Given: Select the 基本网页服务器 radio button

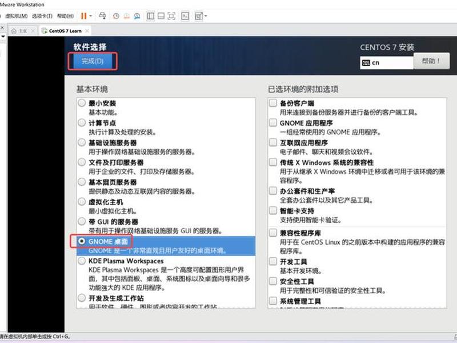Looking at the screenshot, I should (82, 182).
